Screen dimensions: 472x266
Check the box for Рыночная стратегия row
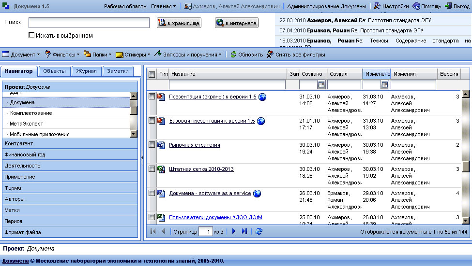pyautogui.click(x=152, y=145)
